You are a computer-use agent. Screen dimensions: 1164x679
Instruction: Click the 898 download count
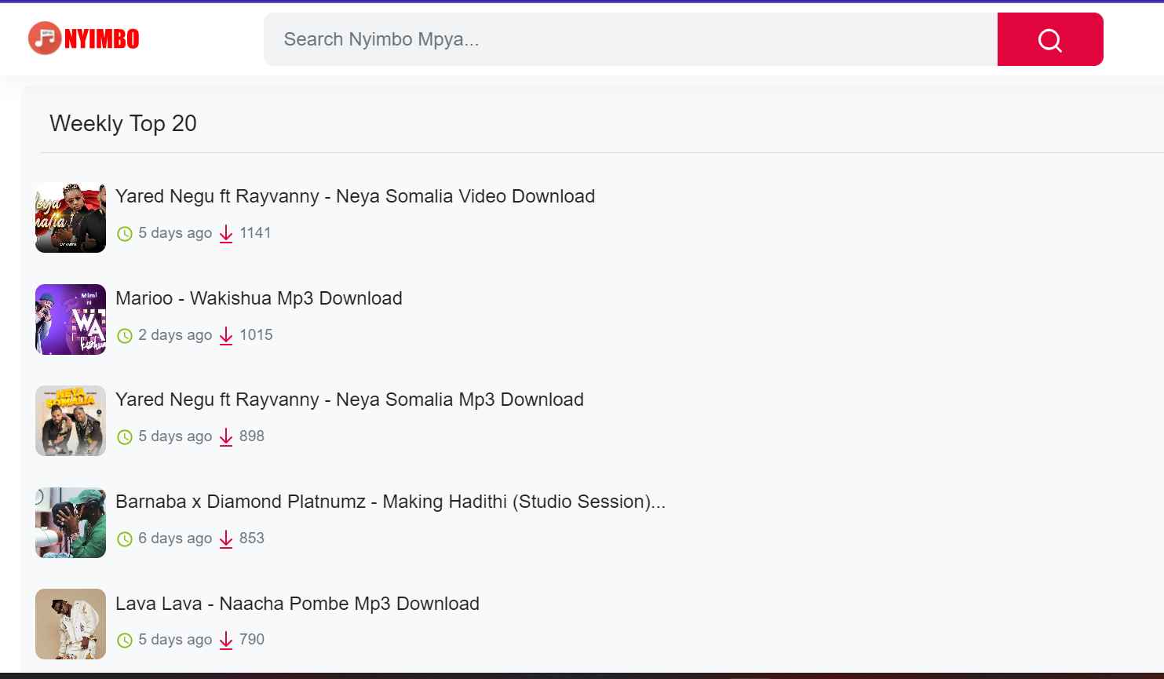pos(252,436)
